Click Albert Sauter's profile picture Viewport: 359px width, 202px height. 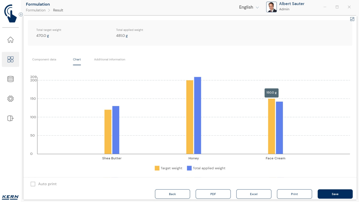pos(271,7)
